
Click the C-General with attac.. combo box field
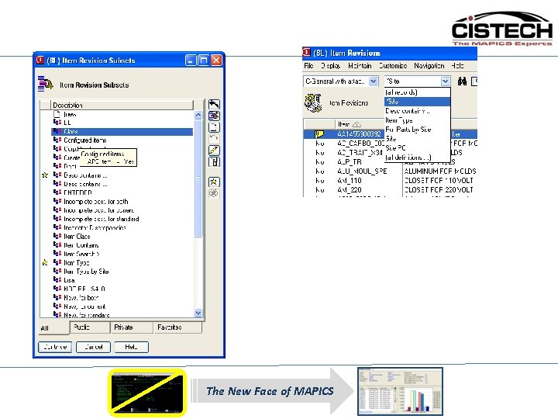[340, 81]
